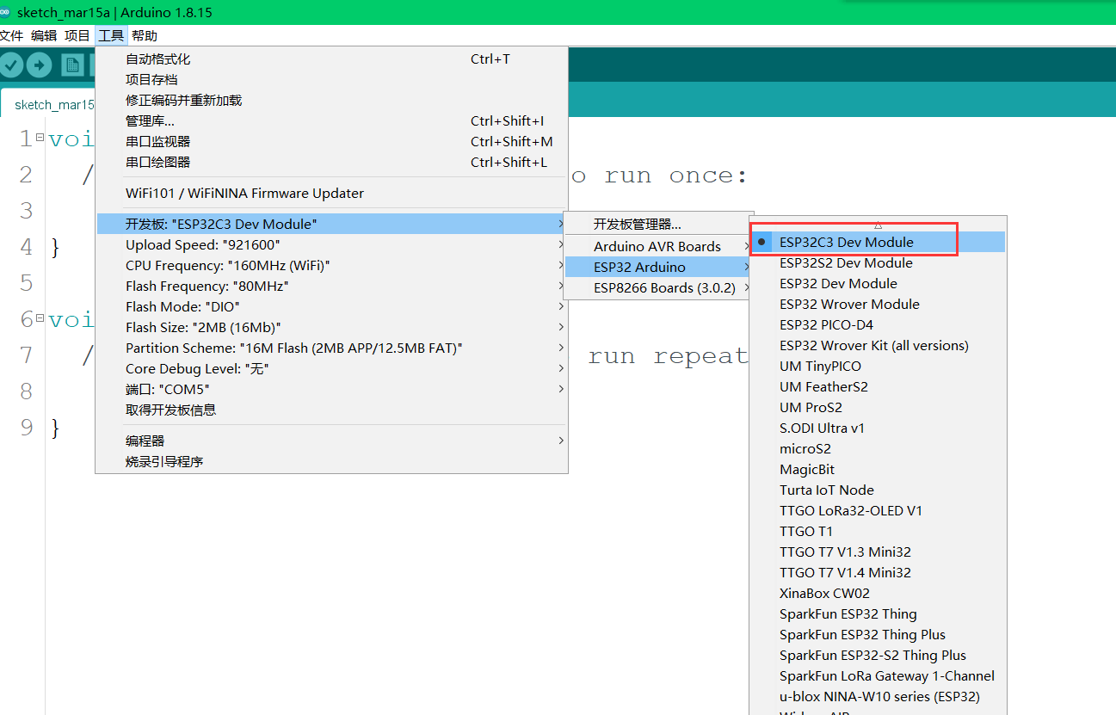1116x715 pixels.
Task: Select UM TinyPICO board
Action: pos(878,367)
